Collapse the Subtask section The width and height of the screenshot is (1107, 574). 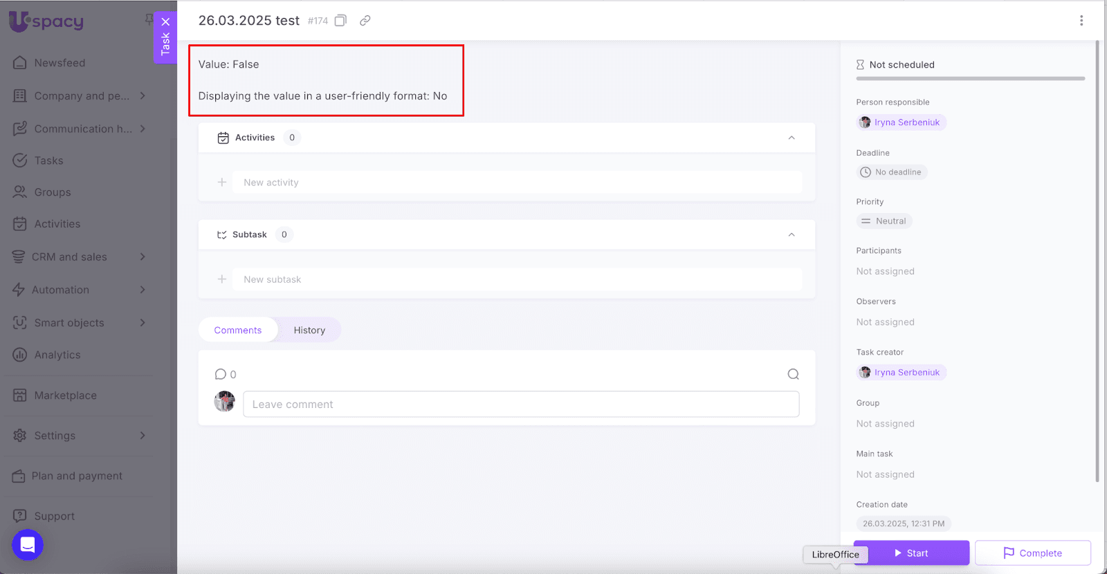[x=792, y=234]
